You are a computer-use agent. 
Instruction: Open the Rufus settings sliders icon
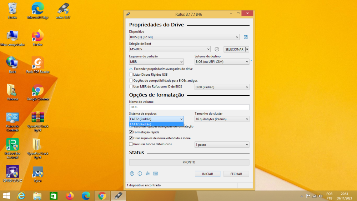pos(147,174)
